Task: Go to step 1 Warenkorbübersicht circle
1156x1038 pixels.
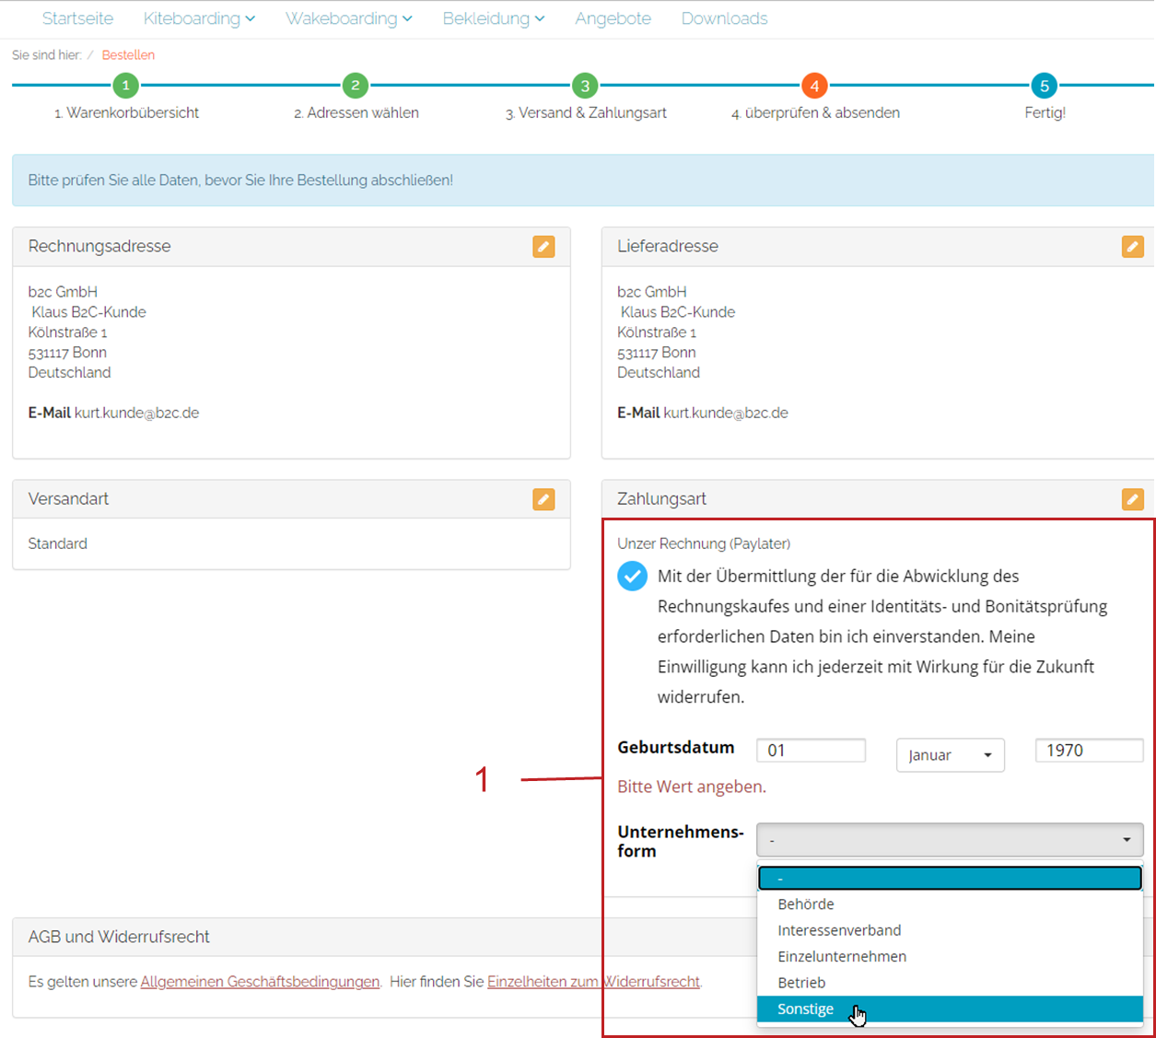Action: 126,86
